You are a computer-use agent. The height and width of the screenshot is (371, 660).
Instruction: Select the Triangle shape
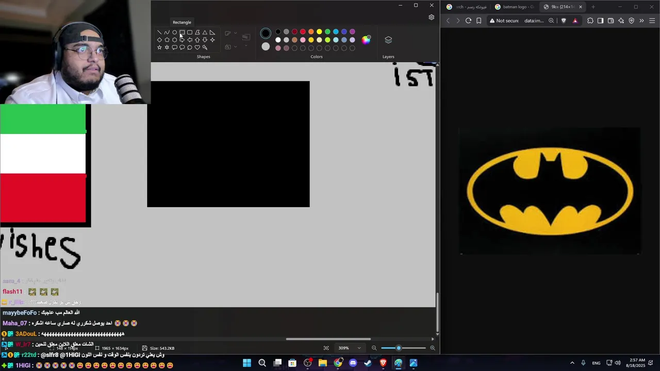205,32
